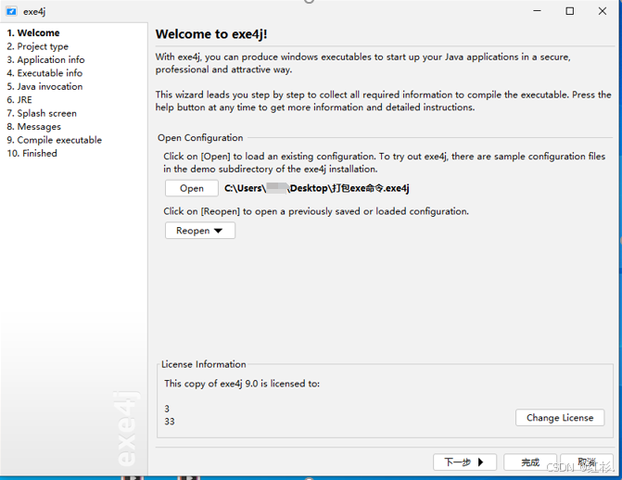Click the Open configuration button
The image size is (622, 480).
pyautogui.click(x=192, y=188)
